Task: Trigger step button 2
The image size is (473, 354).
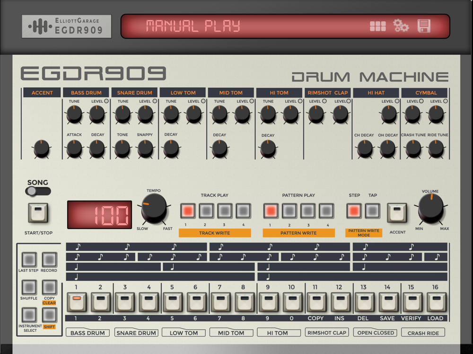Action: (101, 302)
